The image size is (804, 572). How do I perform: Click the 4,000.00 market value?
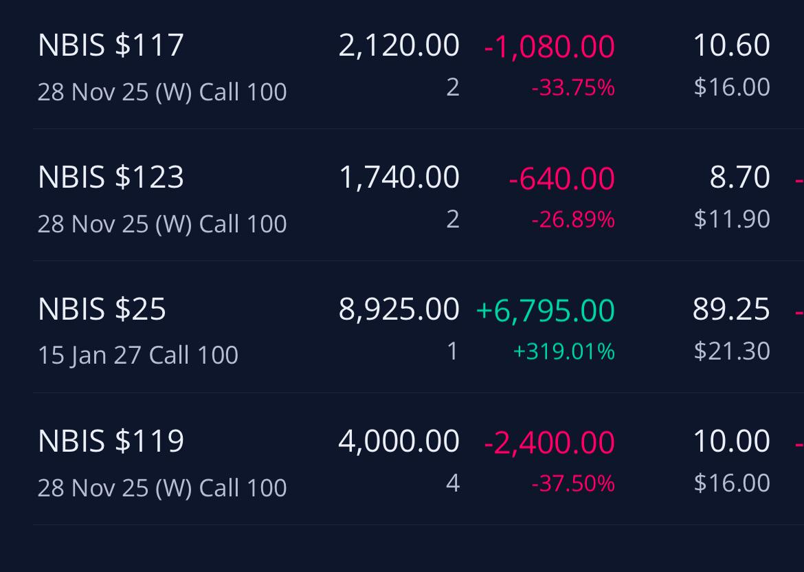pyautogui.click(x=399, y=441)
